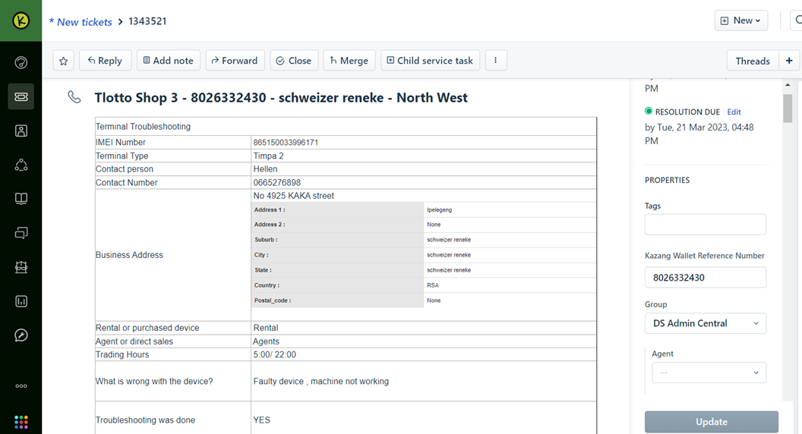
Task: Select the Terminal Type value Timpa 2
Action: [268, 156]
